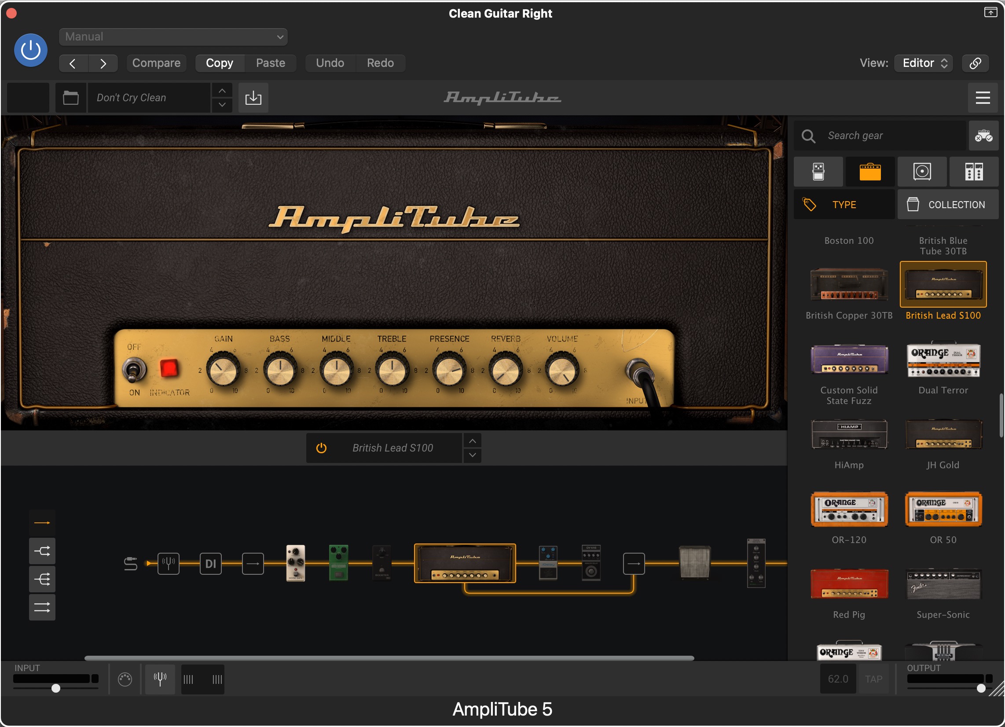Select the TYPE filter tab

click(x=844, y=205)
